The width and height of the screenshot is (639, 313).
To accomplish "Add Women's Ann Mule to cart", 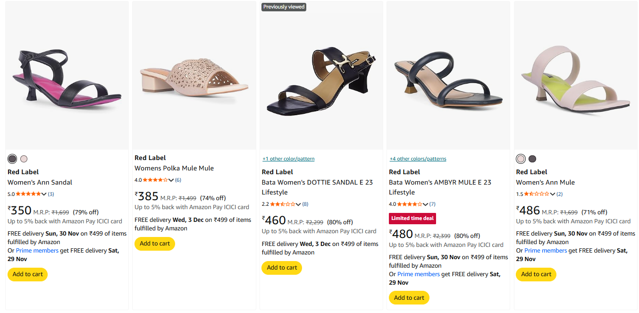I will (536, 274).
